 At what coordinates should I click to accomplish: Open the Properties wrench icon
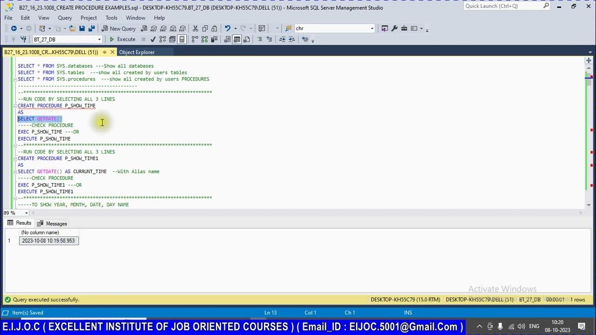394,28
